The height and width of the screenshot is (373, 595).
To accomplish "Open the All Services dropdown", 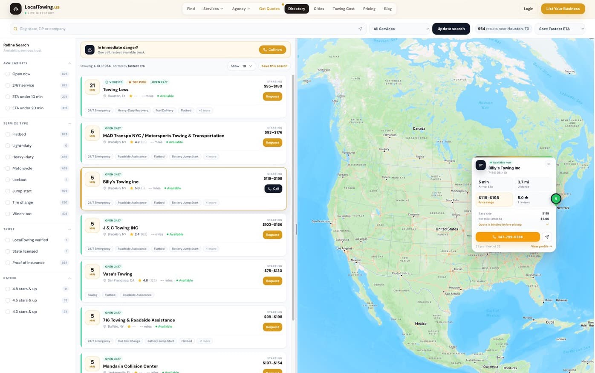I will click(401, 29).
